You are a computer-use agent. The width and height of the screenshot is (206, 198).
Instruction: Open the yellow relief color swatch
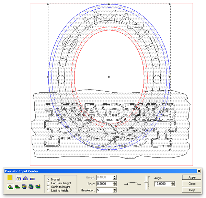pos(10,178)
